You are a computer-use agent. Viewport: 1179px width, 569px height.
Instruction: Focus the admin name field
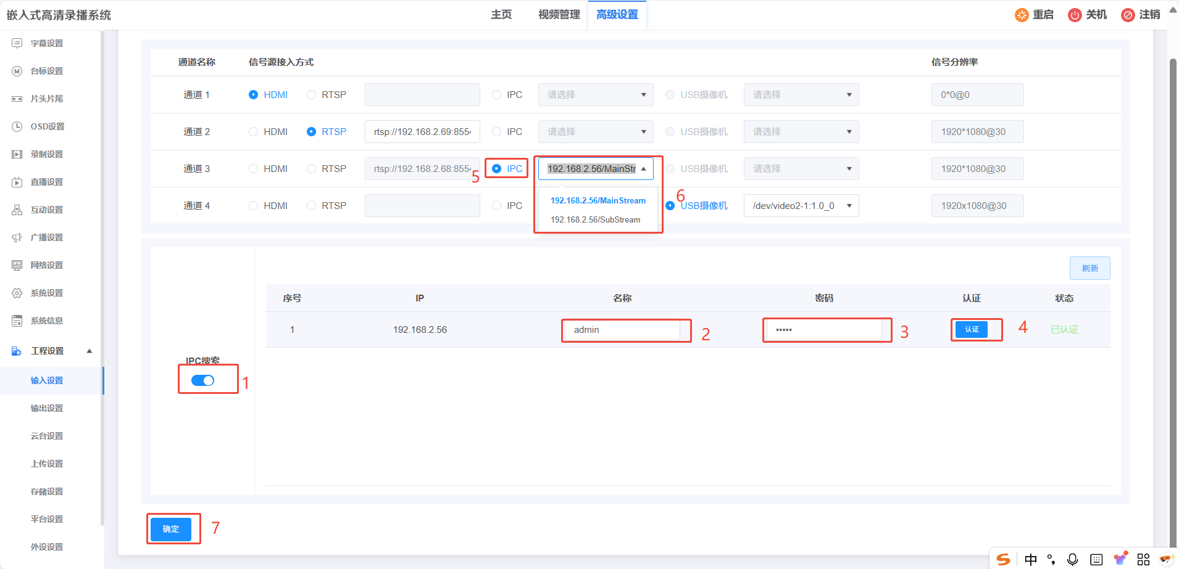coord(622,330)
